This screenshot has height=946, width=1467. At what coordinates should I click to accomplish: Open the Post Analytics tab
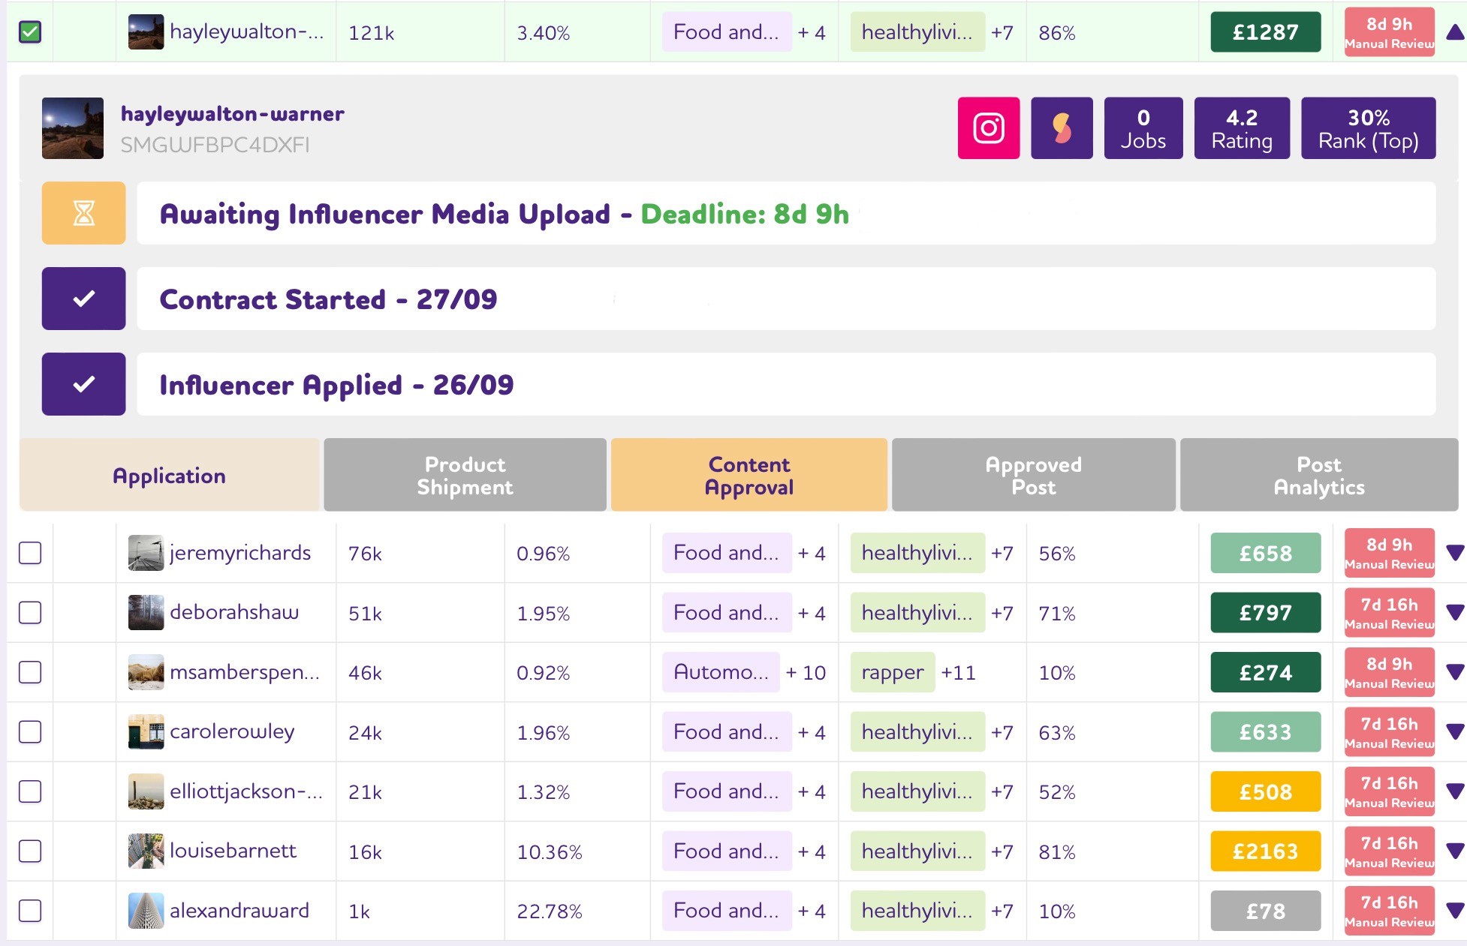coord(1318,476)
